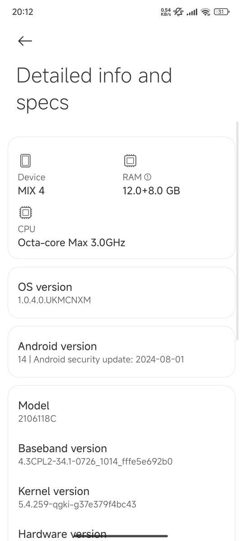This screenshot has height=541, width=243.
Task: Select the Baseband version row
Action: 121,454
